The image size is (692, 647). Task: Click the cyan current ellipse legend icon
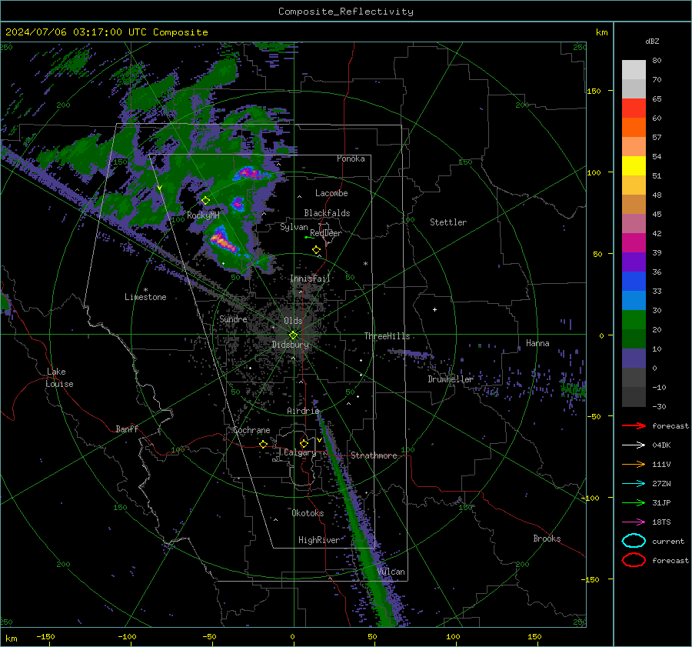(x=634, y=541)
